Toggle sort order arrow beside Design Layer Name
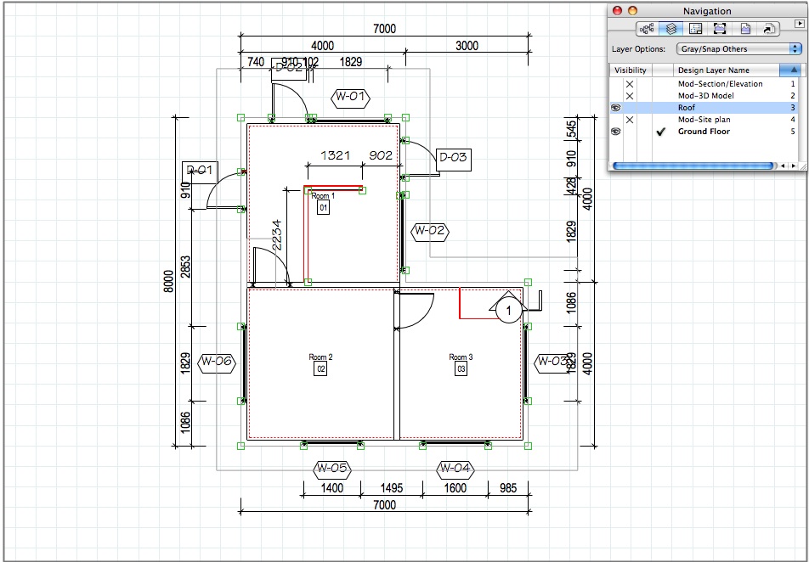809x562 pixels. tap(794, 70)
